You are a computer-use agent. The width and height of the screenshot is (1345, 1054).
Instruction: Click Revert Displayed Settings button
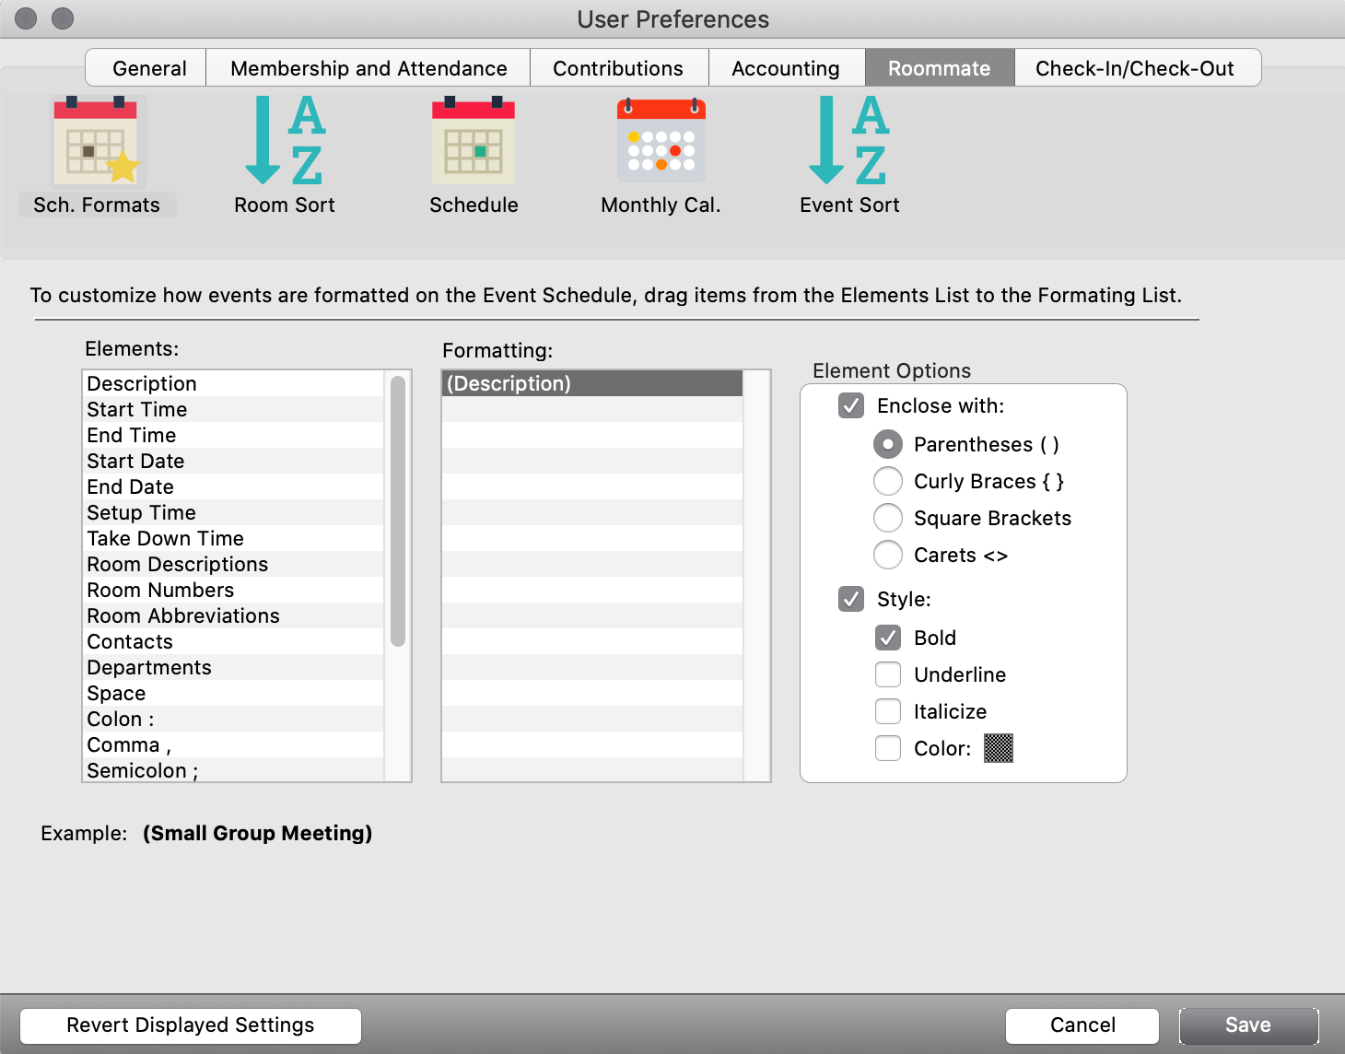pos(191,1025)
